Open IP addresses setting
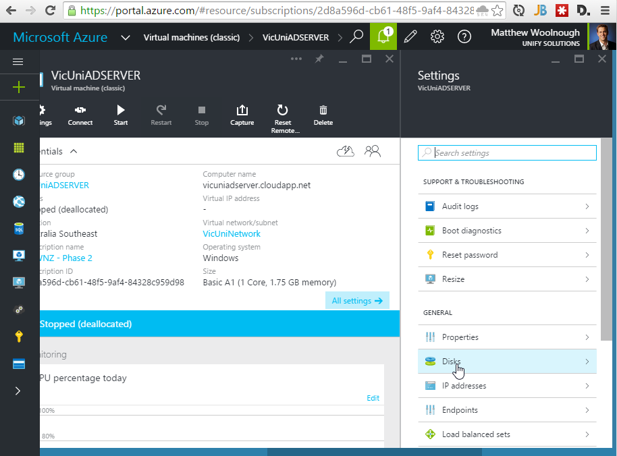Screen dimensions: 617x456 click(x=507, y=386)
